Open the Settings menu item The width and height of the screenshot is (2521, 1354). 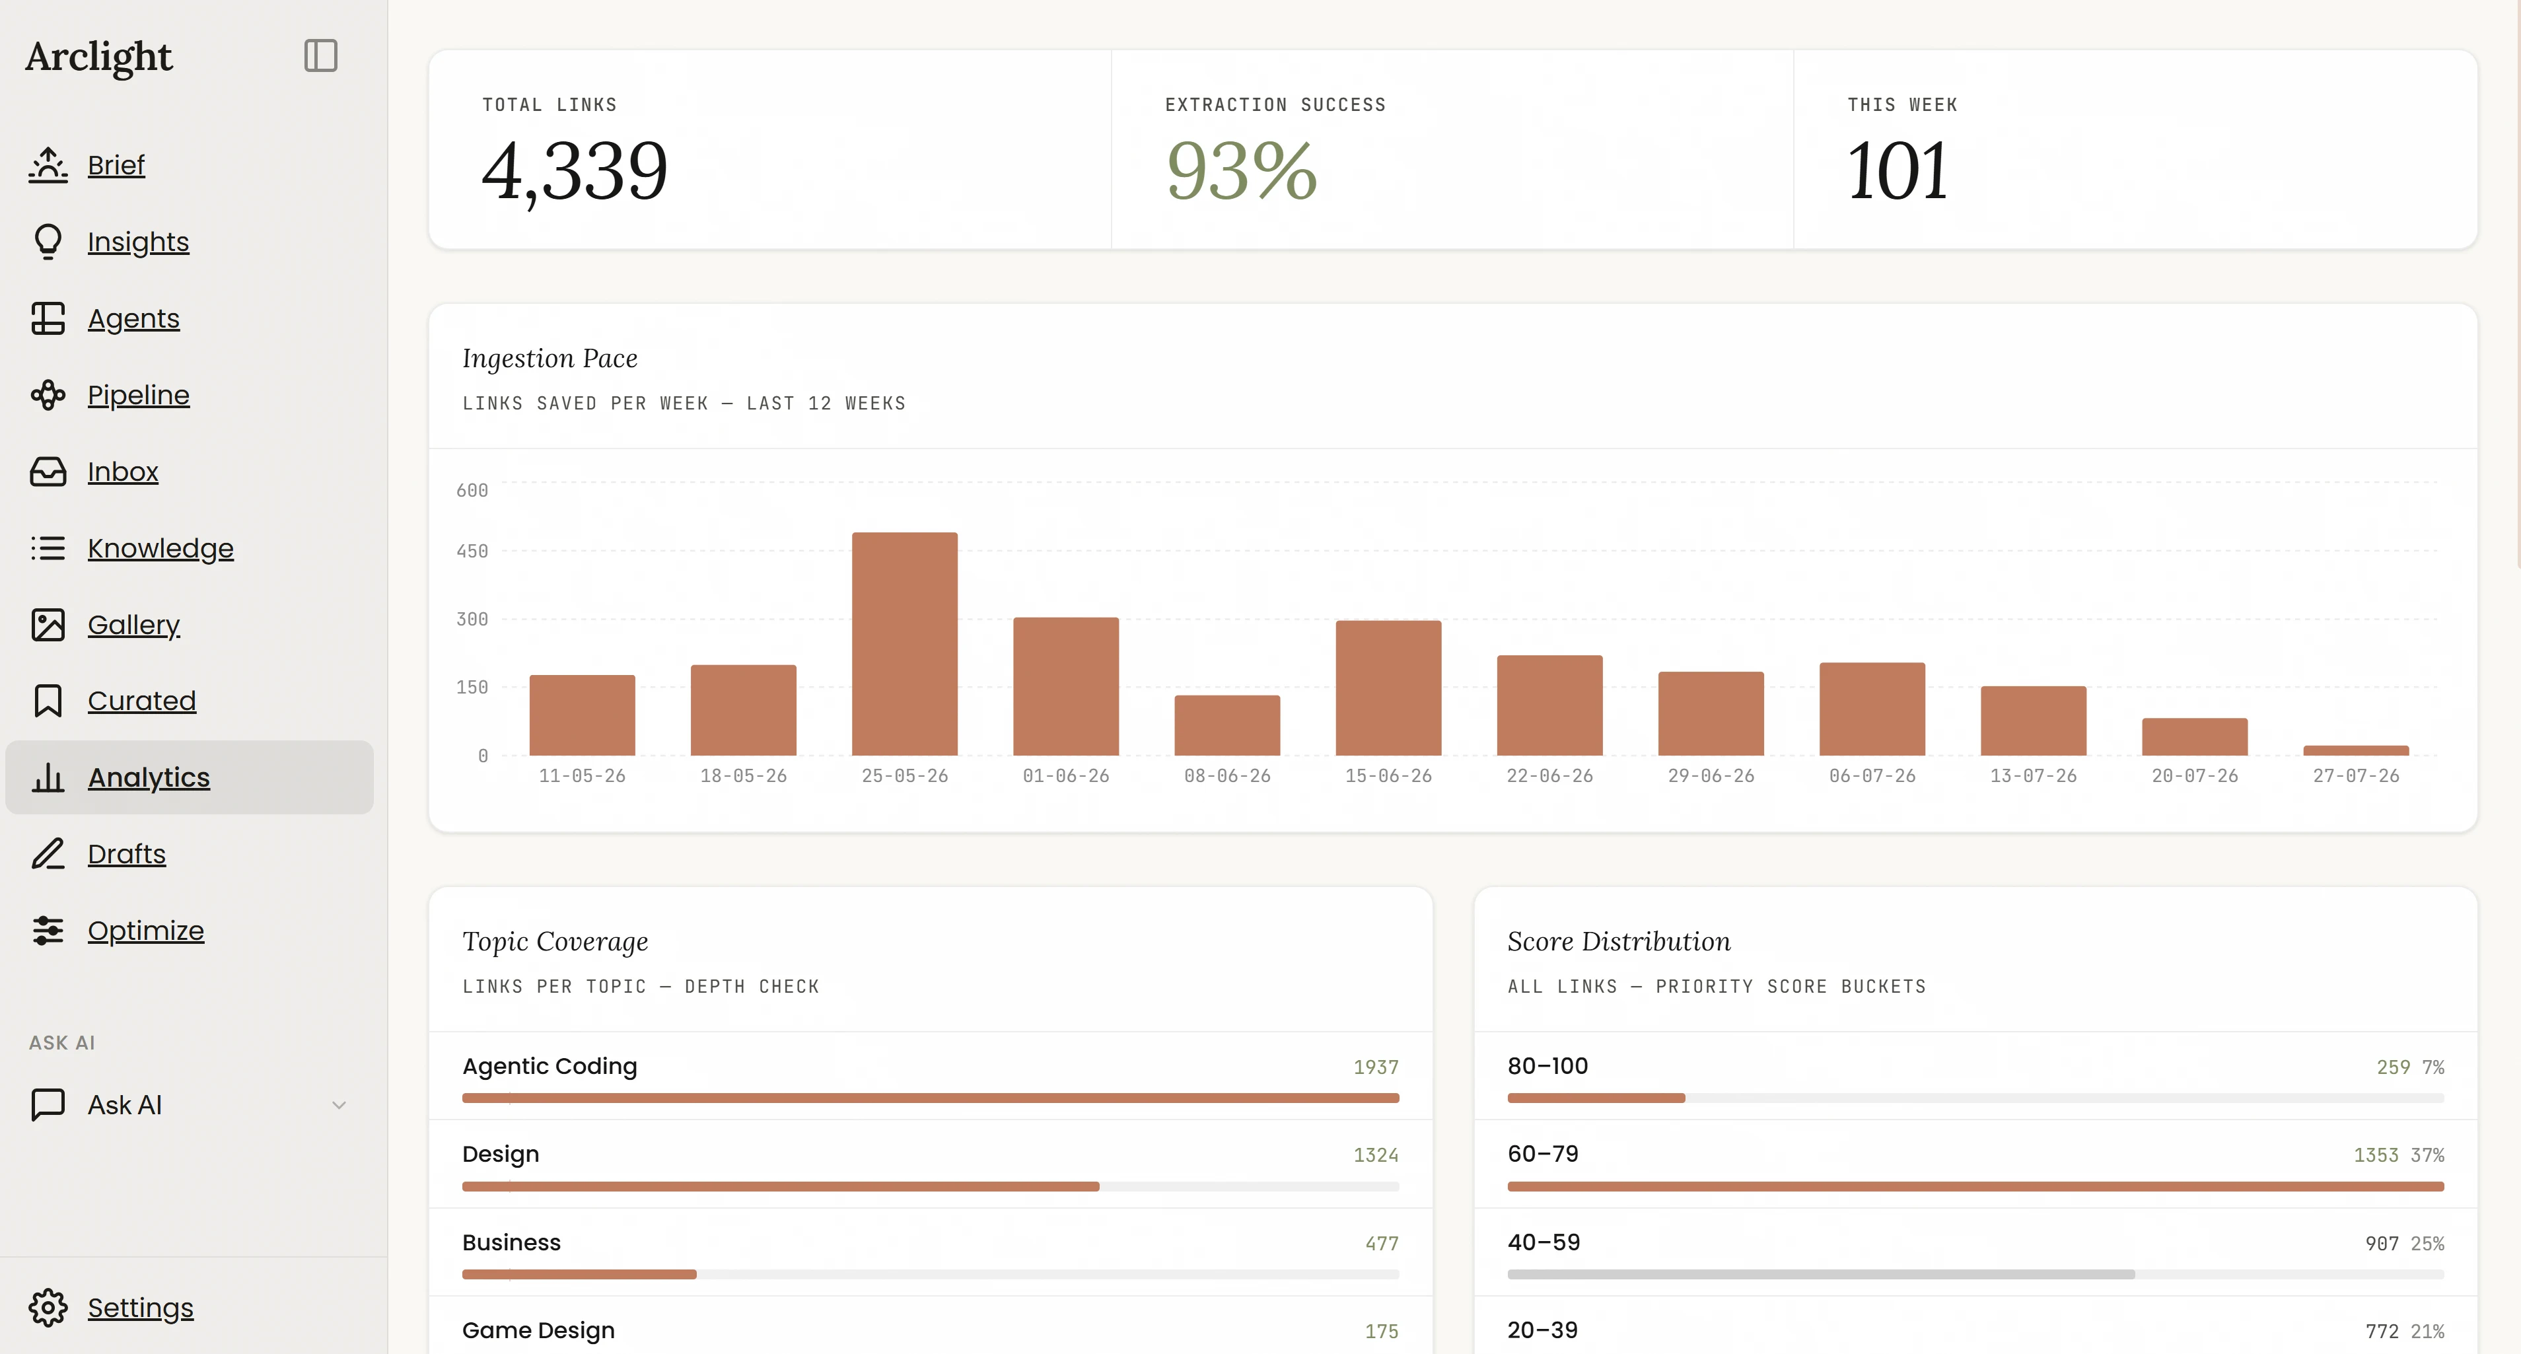(141, 1307)
